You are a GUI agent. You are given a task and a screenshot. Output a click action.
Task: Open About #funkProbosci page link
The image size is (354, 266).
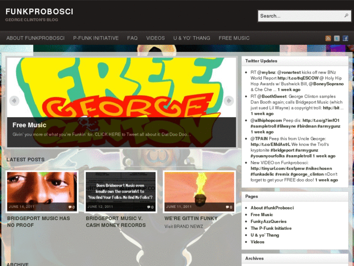272,208
